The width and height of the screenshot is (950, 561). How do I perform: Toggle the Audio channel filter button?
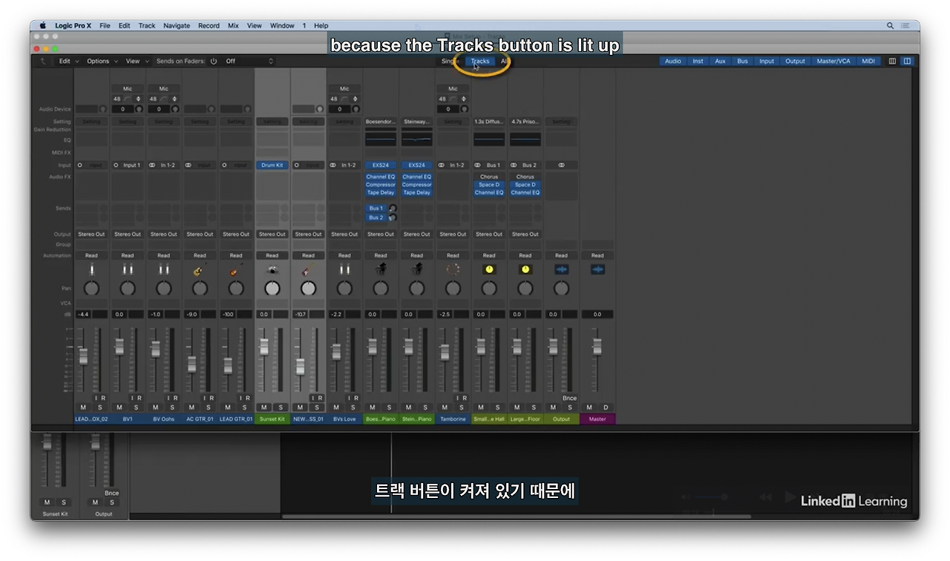tap(673, 62)
